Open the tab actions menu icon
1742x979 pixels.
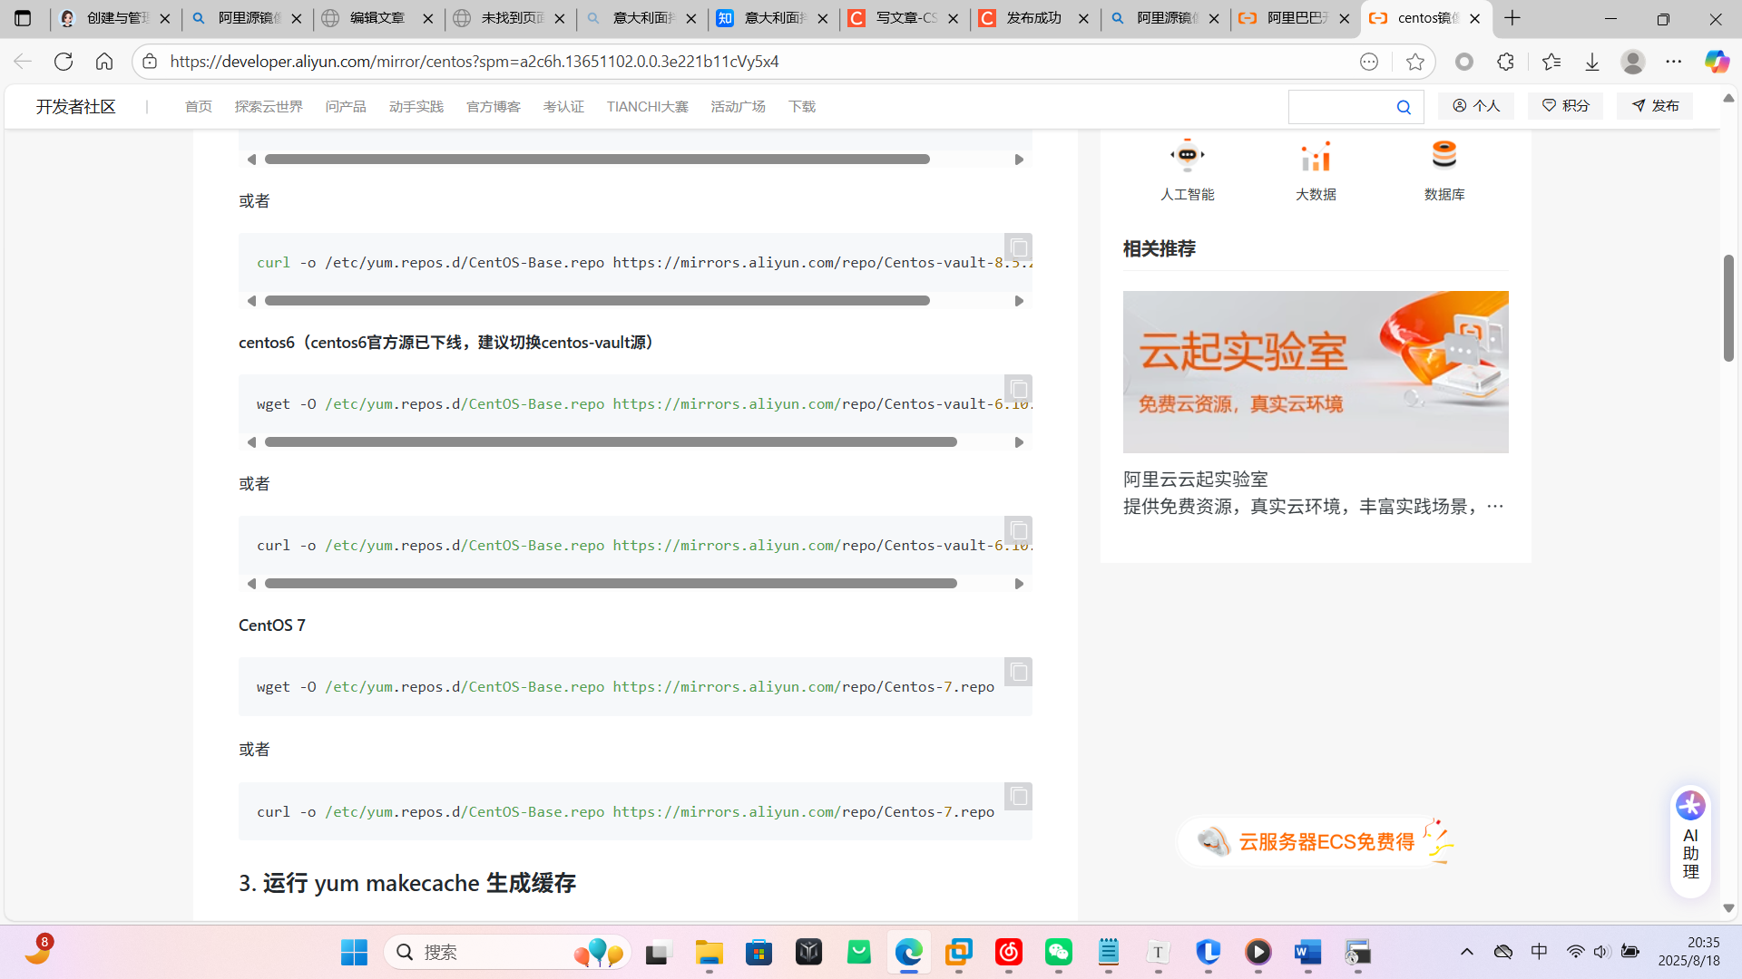pos(23,18)
